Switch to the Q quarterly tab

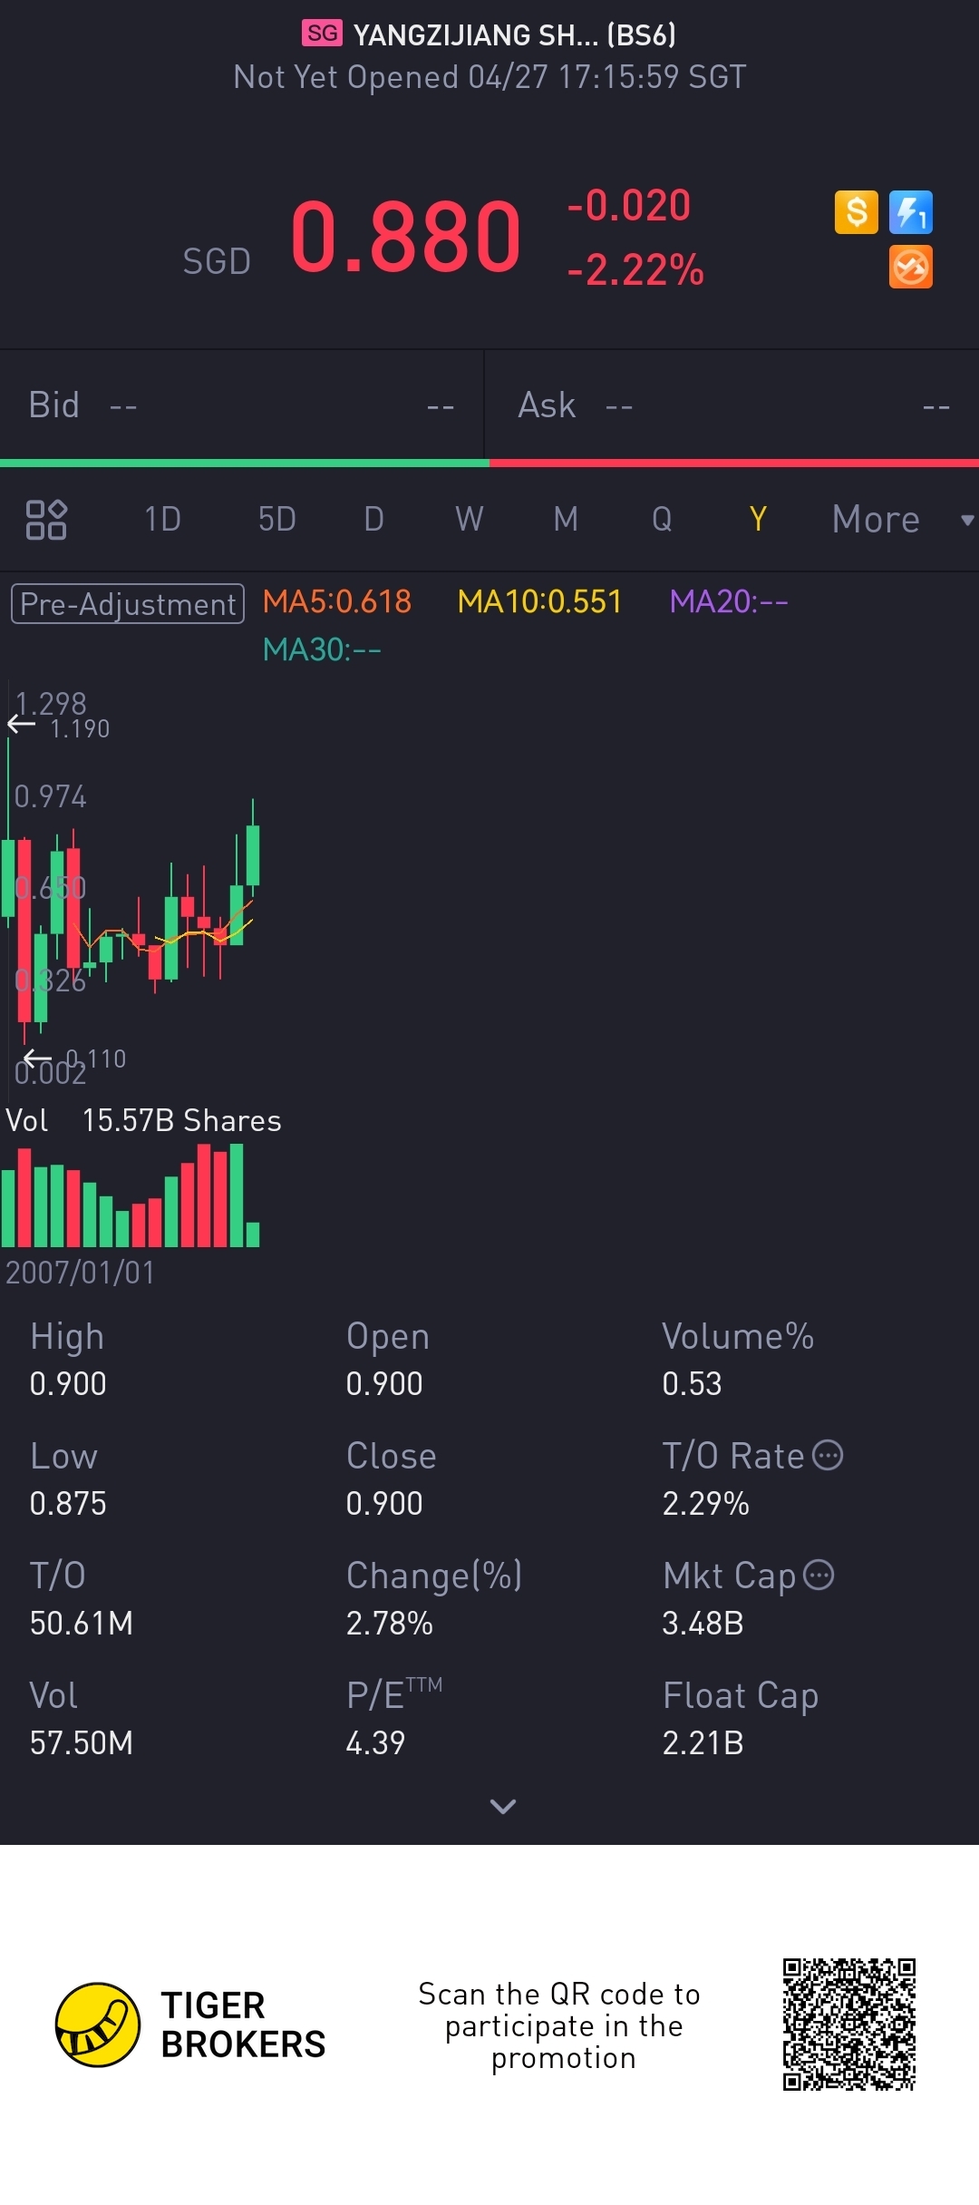pos(662,520)
